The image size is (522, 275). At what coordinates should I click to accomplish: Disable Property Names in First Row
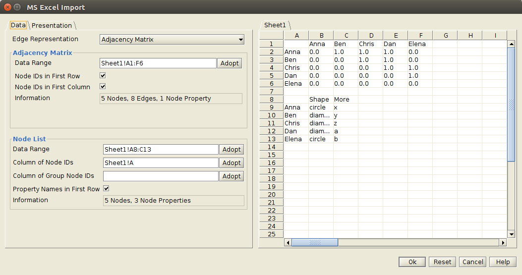[106, 189]
